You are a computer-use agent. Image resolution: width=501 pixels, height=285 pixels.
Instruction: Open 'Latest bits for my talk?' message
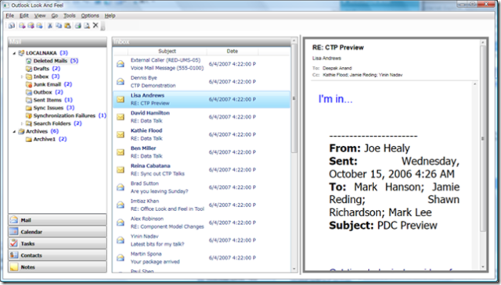[x=202, y=240]
